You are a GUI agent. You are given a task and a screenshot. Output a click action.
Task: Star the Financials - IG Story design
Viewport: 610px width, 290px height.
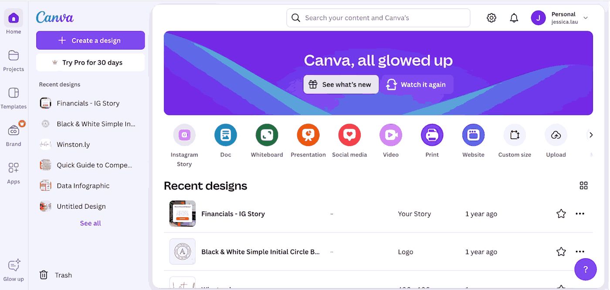pos(561,213)
